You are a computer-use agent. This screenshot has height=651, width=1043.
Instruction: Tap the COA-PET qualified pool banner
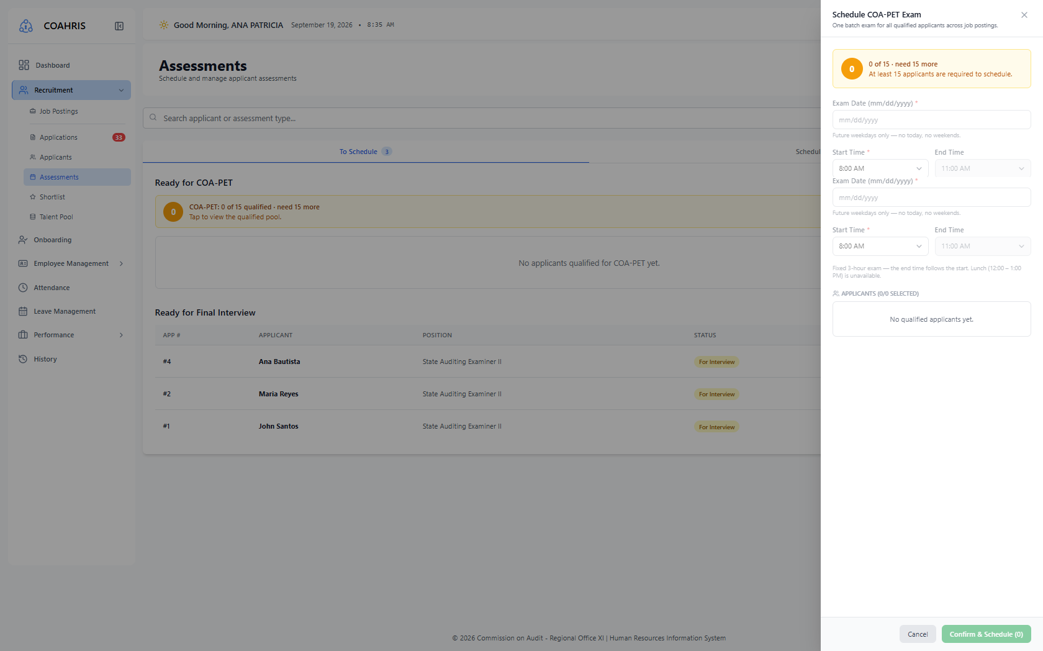[x=488, y=212]
